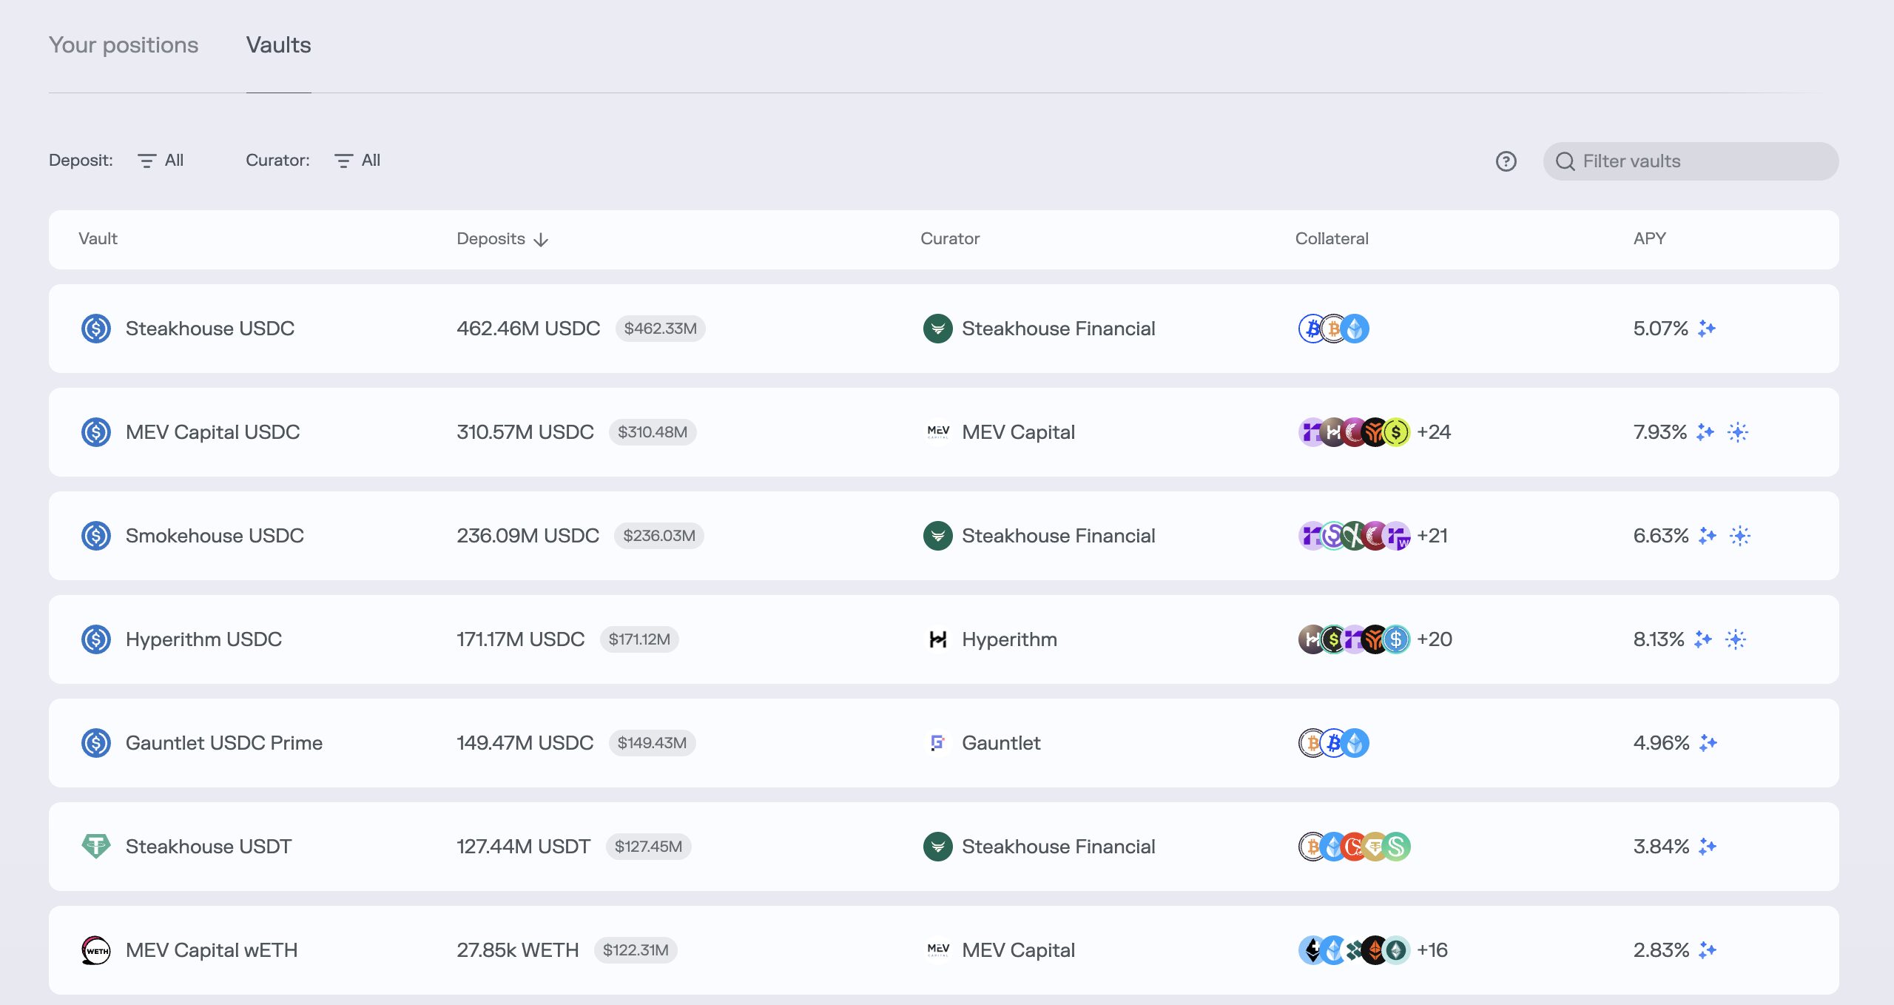Click the Steakhouse USDC token icon
The height and width of the screenshot is (1005, 1894).
[x=96, y=329]
